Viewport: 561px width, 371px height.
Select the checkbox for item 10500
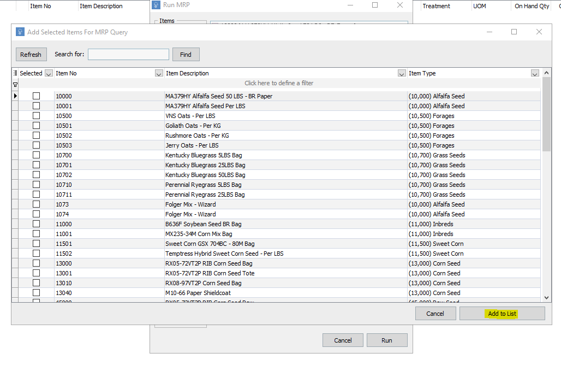click(36, 116)
